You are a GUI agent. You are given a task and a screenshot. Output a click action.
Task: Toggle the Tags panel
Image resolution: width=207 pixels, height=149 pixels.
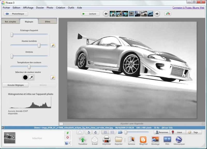click(x=194, y=132)
